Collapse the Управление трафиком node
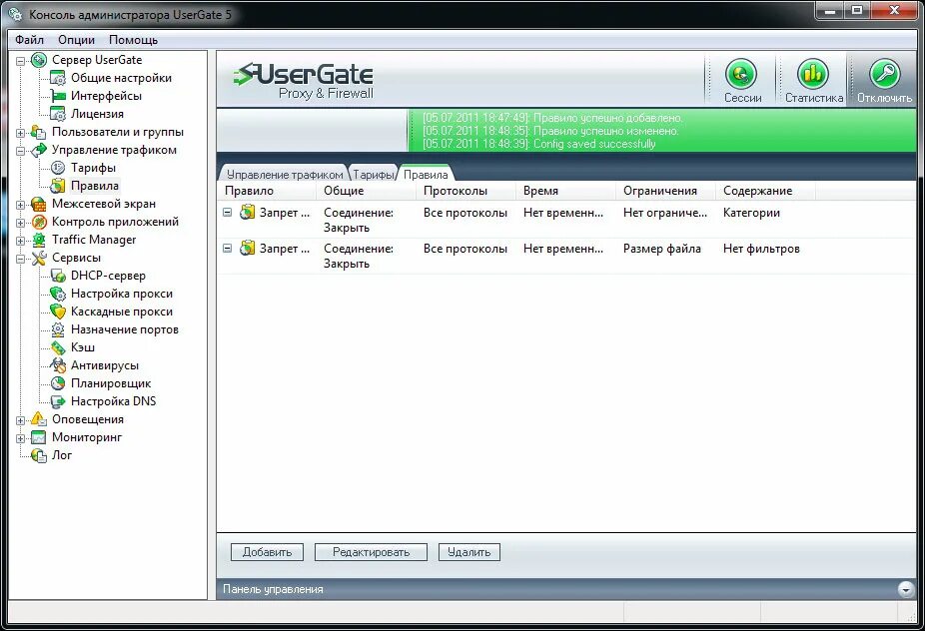Screen dimensions: 925x631 (x=21, y=151)
